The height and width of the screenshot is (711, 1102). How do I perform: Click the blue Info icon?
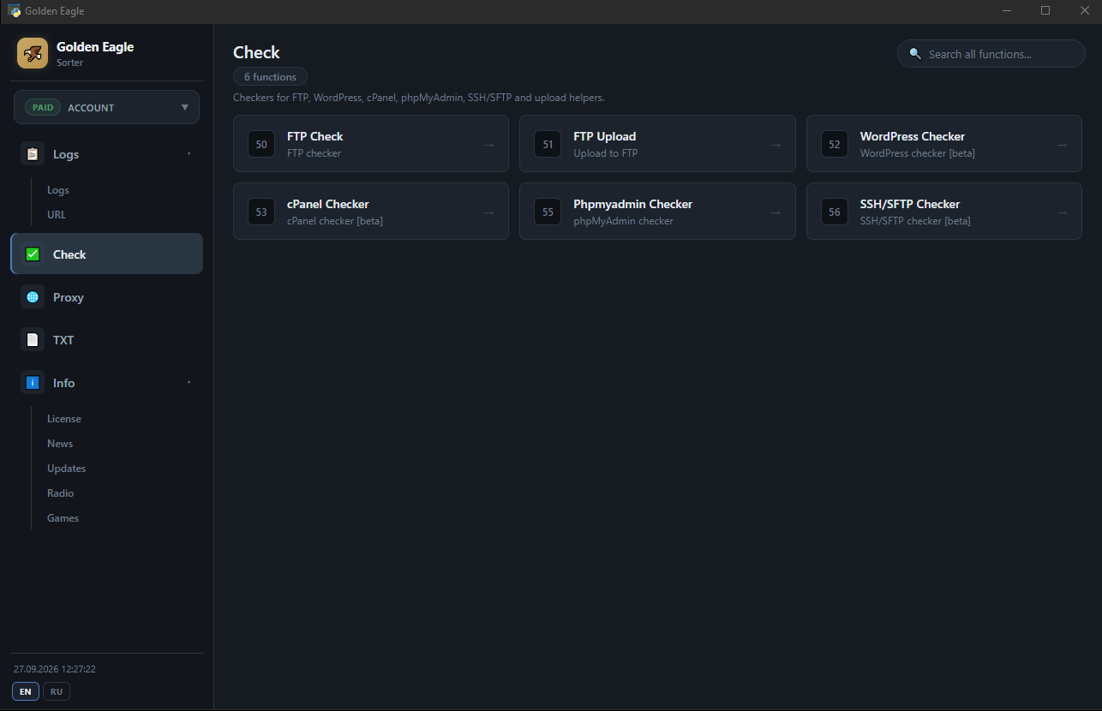pyautogui.click(x=33, y=383)
